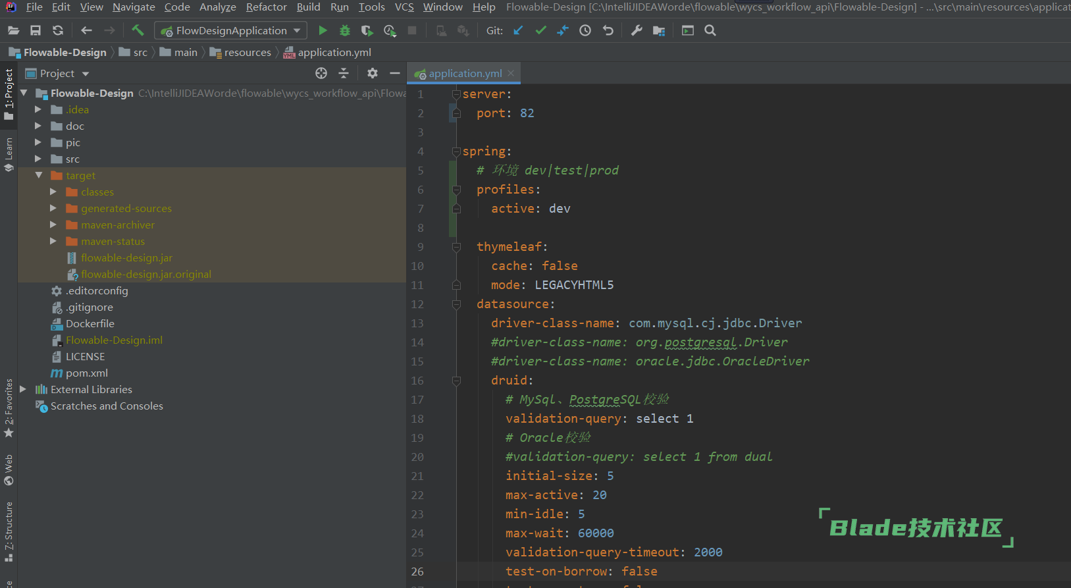Collapse the Flowable-Design root node

point(23,93)
